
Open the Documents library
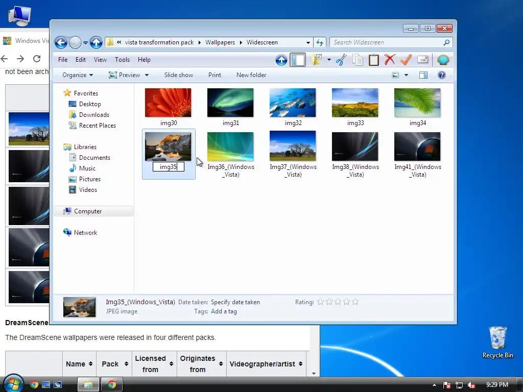[x=94, y=157]
